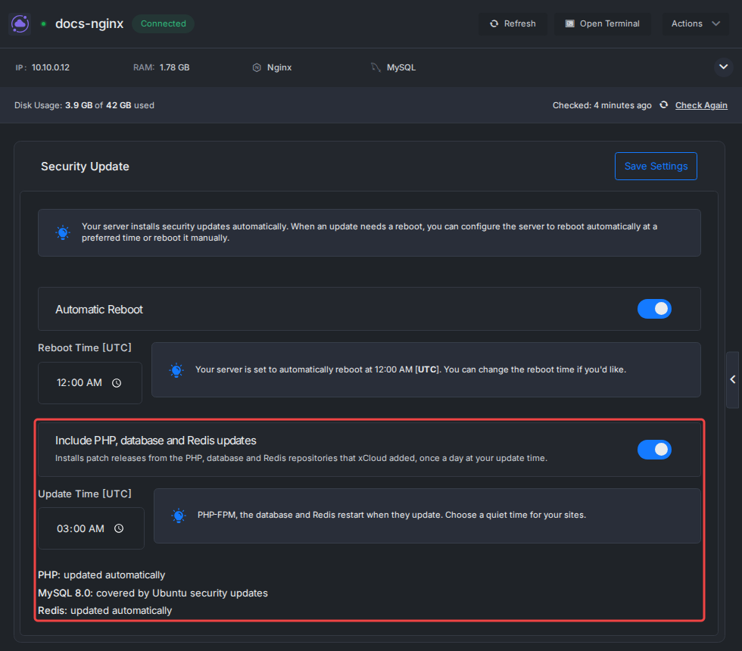Click the Nginx label
The height and width of the screenshot is (651, 742).
[279, 67]
